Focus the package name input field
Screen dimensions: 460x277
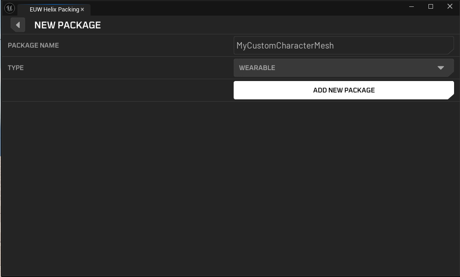click(x=343, y=45)
